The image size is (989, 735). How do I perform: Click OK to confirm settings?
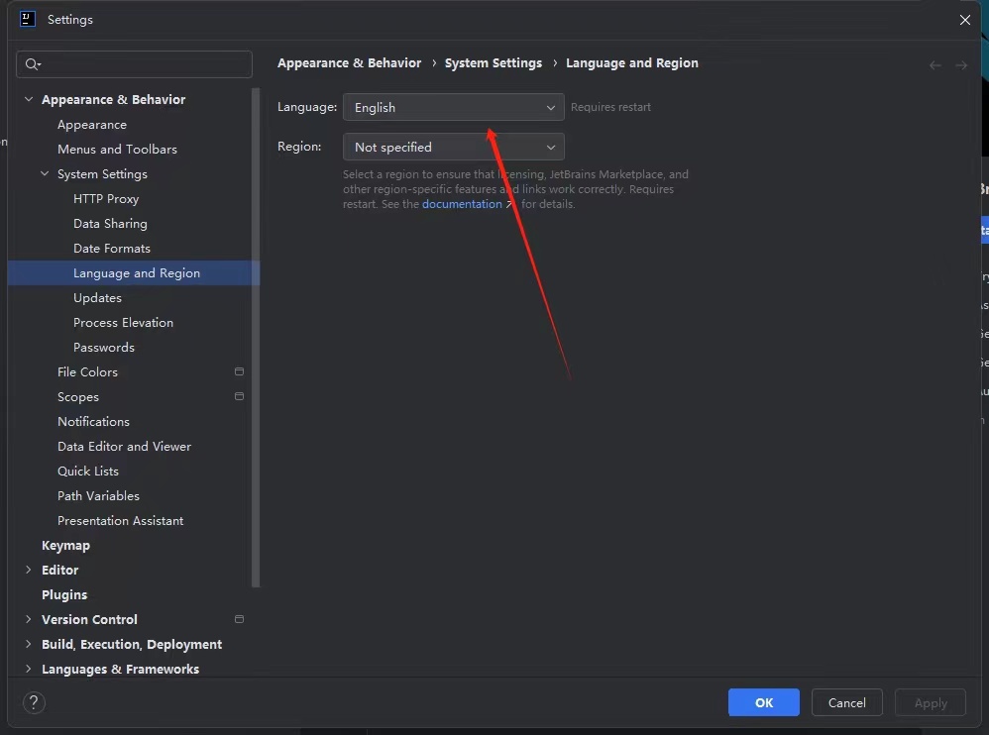point(764,702)
